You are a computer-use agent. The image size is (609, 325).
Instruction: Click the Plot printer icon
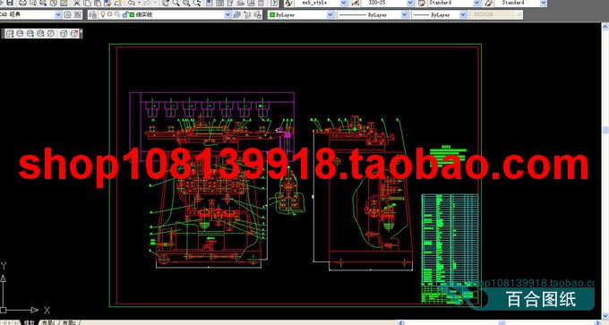tap(23, 3)
